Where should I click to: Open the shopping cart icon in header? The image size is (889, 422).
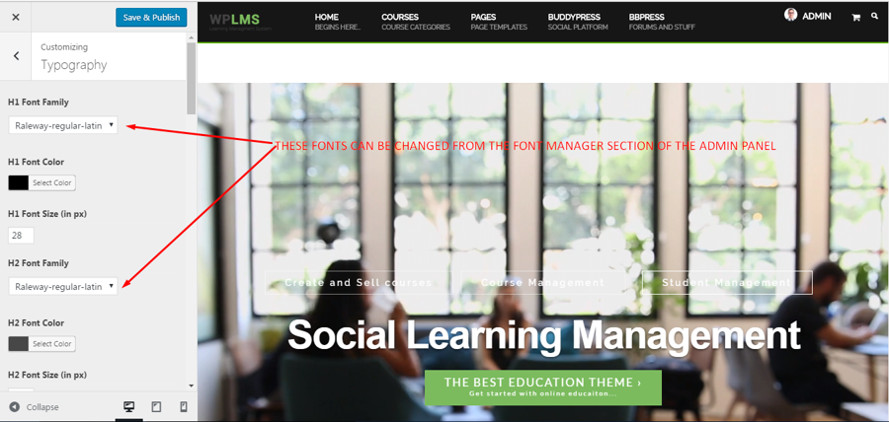(x=855, y=18)
